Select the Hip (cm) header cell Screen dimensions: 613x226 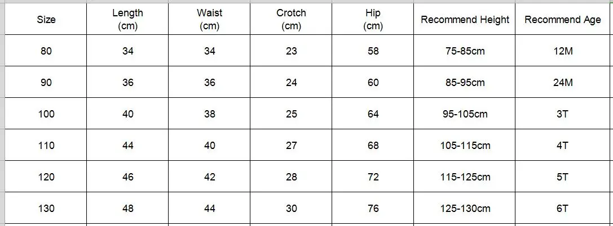373,19
